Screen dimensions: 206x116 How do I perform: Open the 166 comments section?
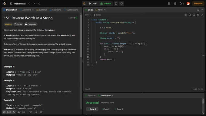click(22, 112)
